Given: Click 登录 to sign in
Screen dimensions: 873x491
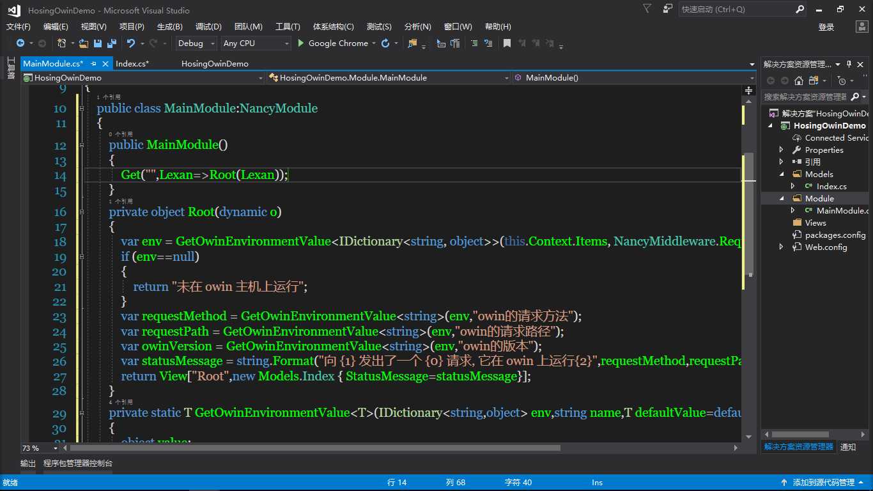Looking at the screenshot, I should click(826, 27).
